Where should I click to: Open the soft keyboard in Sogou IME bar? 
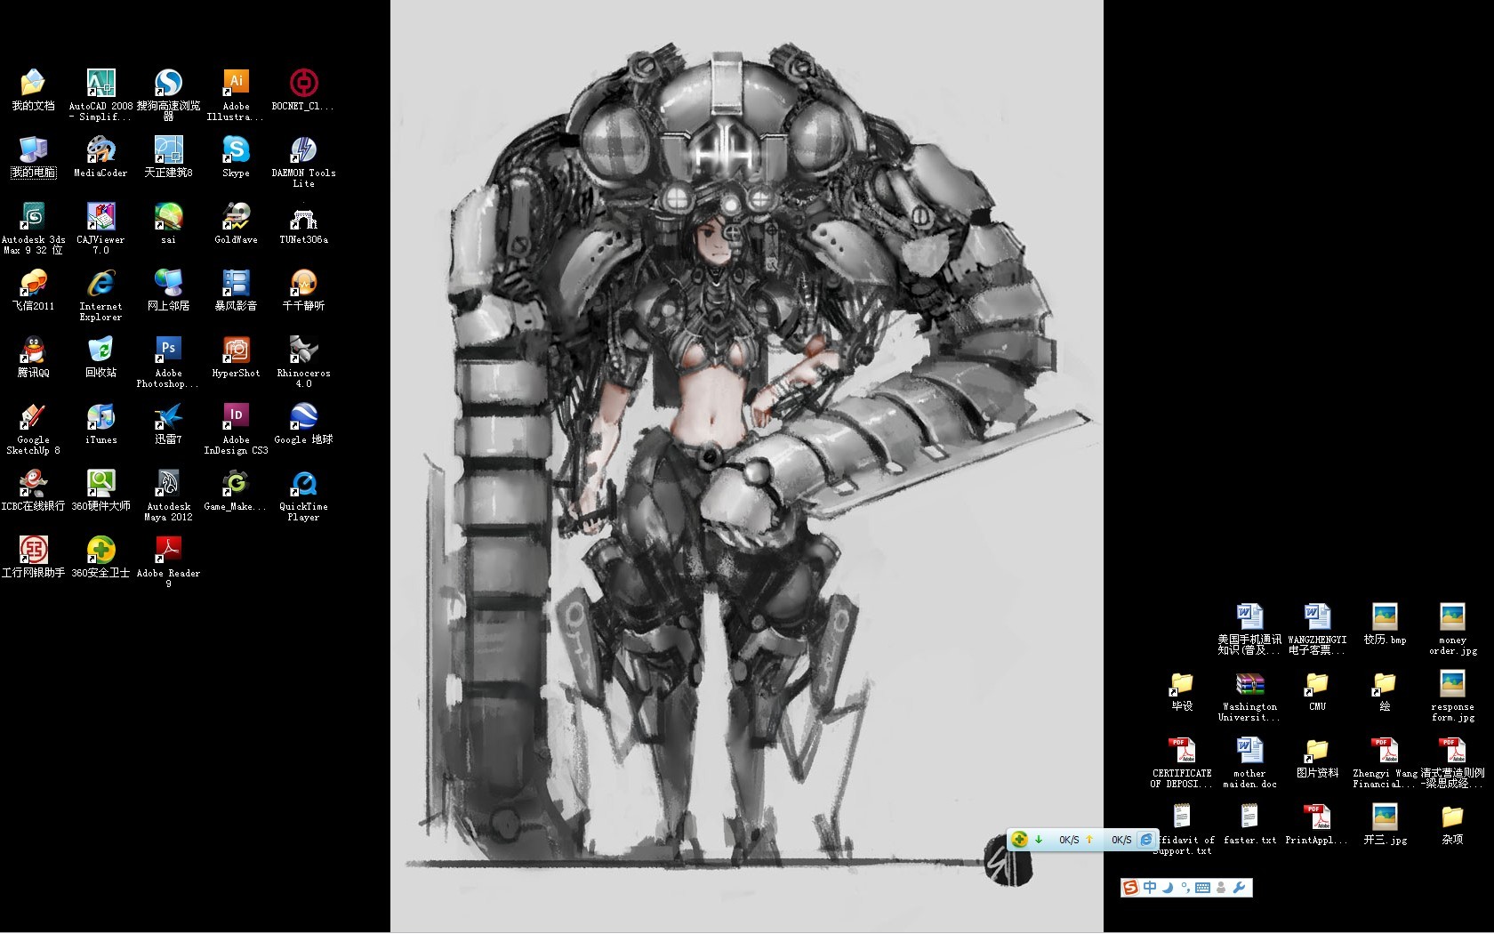coord(1202,887)
